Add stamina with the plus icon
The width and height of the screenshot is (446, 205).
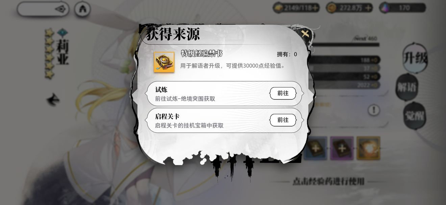click(315, 8)
